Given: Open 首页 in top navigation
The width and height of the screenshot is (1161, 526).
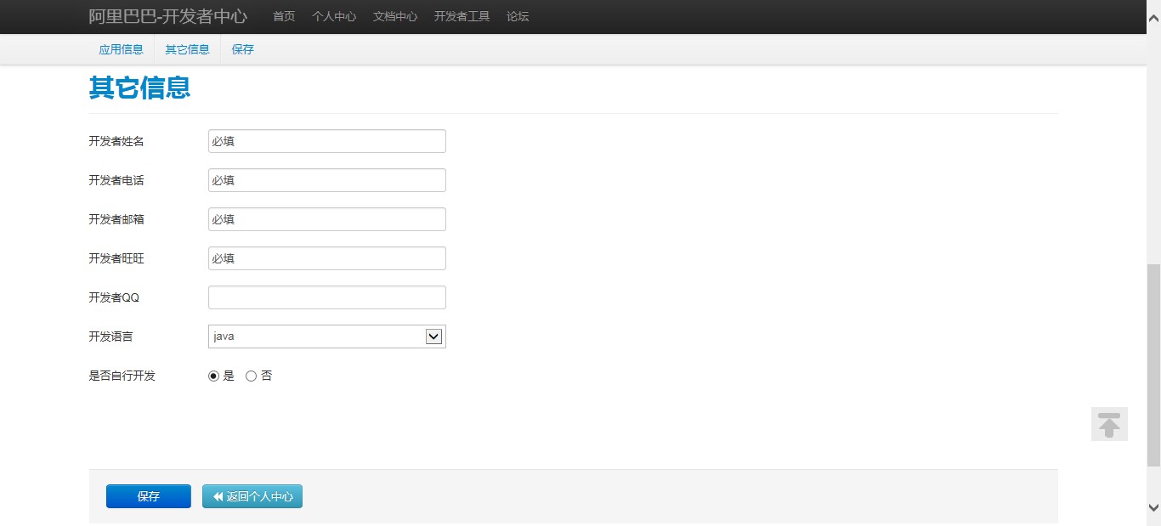Looking at the screenshot, I should point(284,16).
